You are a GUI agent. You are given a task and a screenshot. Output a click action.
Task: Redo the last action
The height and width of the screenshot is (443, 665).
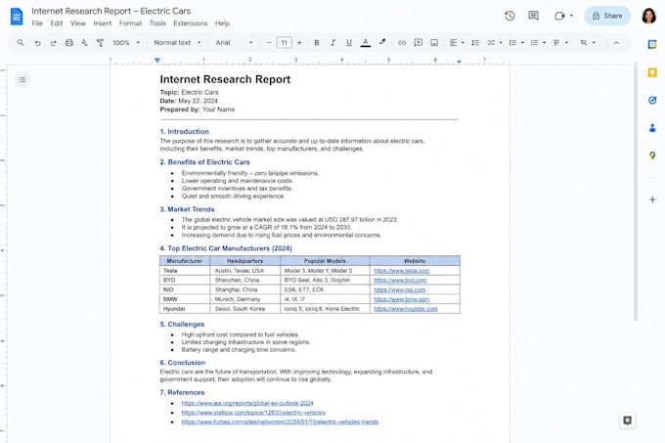point(53,43)
